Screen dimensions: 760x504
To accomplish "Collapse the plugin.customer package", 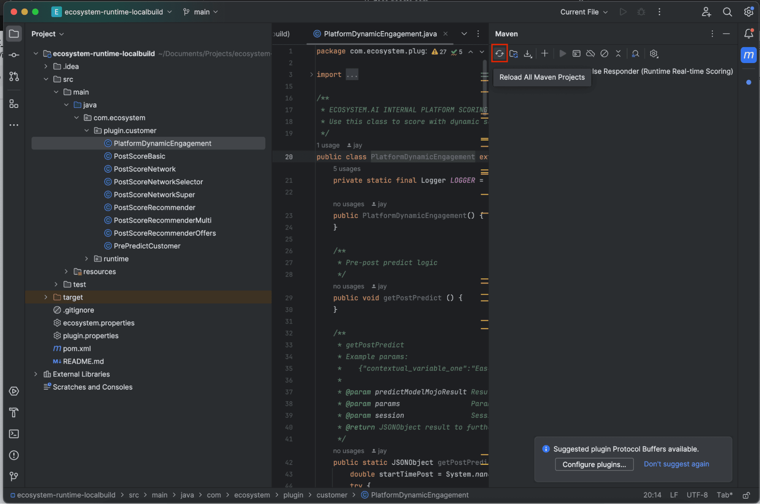I will click(x=87, y=130).
